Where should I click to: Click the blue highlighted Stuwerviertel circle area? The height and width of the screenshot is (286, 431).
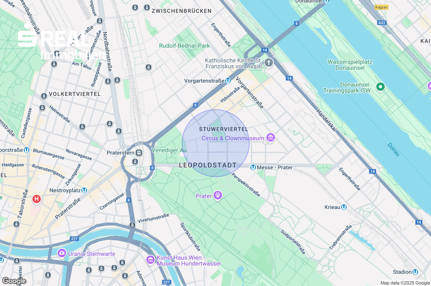[216, 143]
